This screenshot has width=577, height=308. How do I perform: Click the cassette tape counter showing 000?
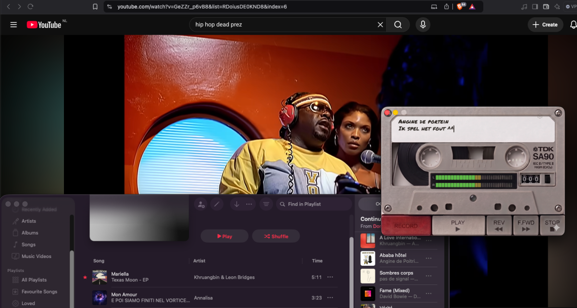tap(530, 179)
